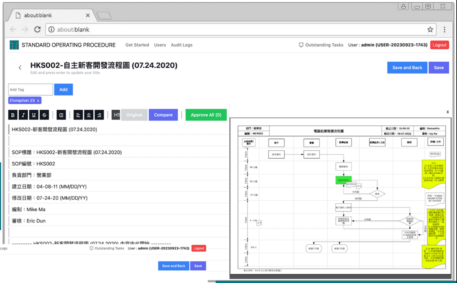Click the line starting 'SOP標題：HKS002'

pyautogui.click(x=67, y=152)
